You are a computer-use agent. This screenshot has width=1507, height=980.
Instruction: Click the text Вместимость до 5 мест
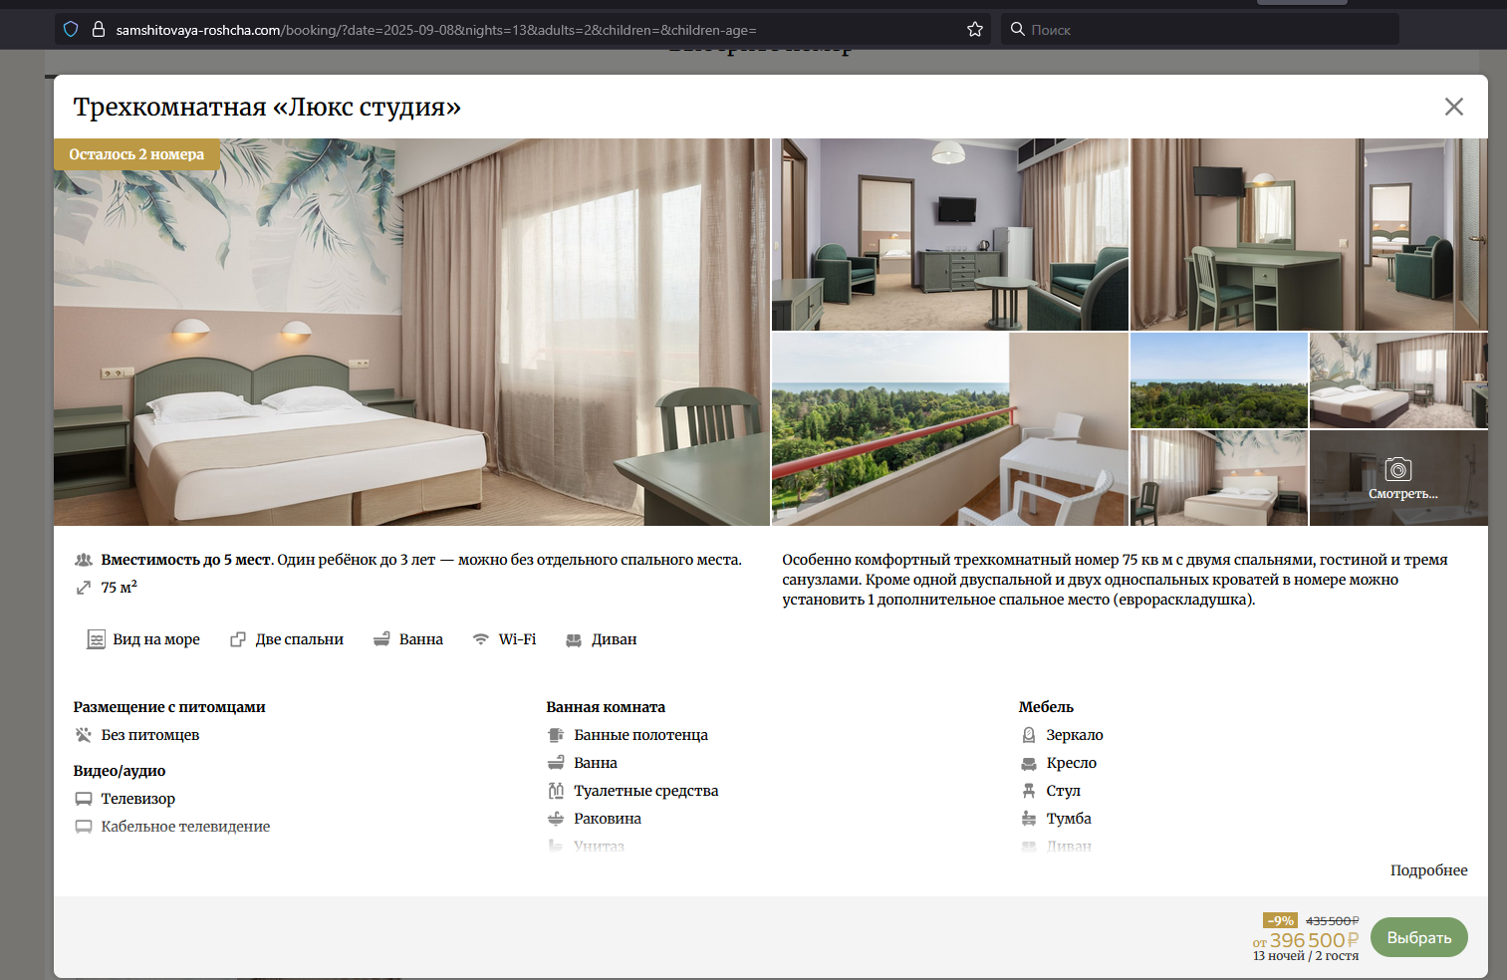(186, 560)
